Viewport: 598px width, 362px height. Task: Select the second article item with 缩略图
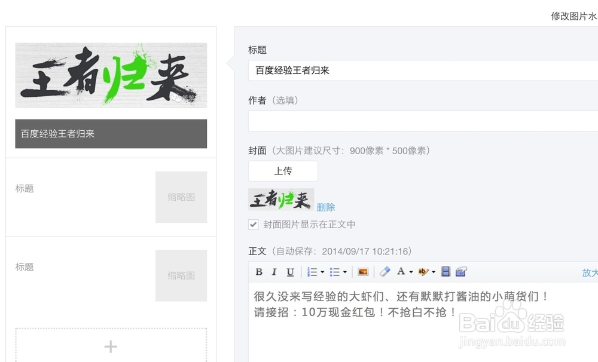coord(111,197)
